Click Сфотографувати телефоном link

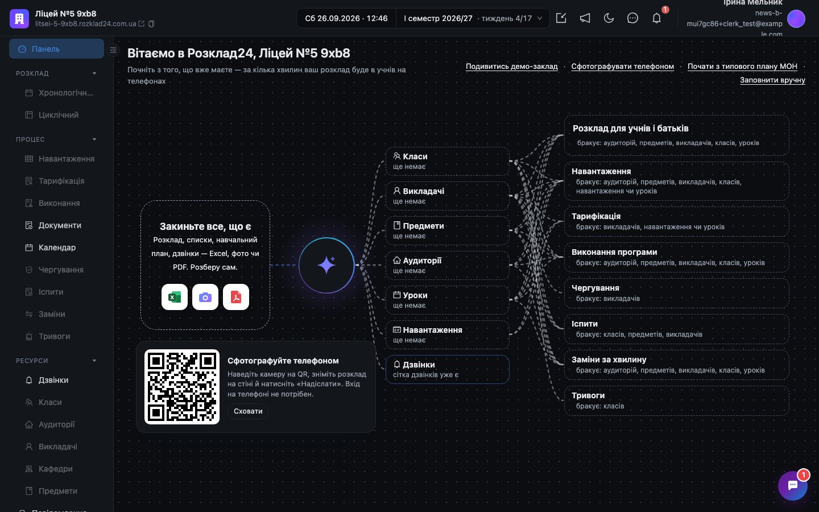click(x=623, y=67)
